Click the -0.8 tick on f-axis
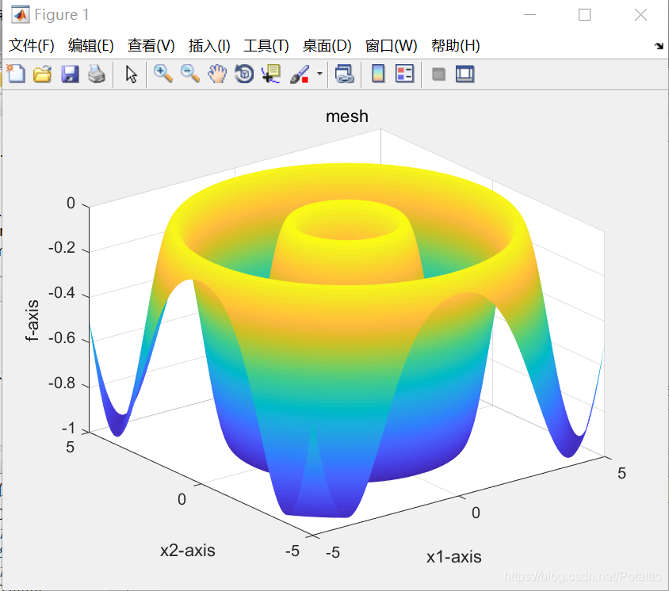Viewport: 669px width, 591px height. [x=62, y=383]
